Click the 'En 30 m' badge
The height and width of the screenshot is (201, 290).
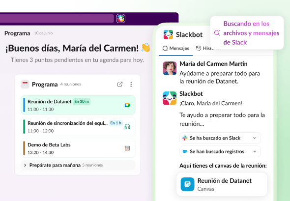point(82,102)
